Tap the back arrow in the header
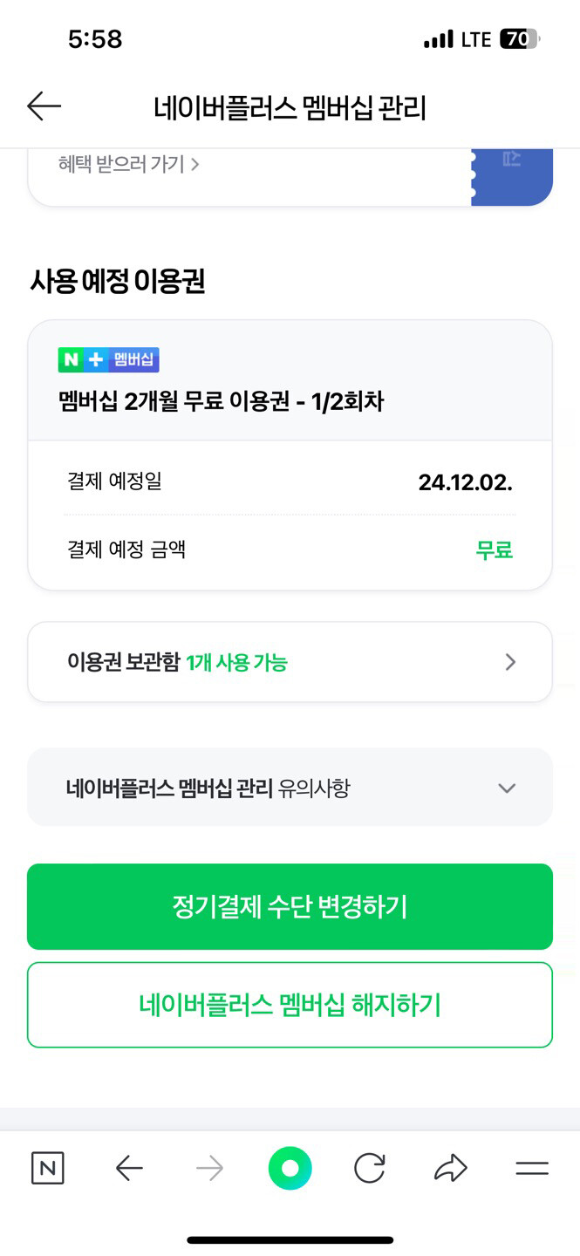The width and height of the screenshot is (580, 1256). click(44, 106)
